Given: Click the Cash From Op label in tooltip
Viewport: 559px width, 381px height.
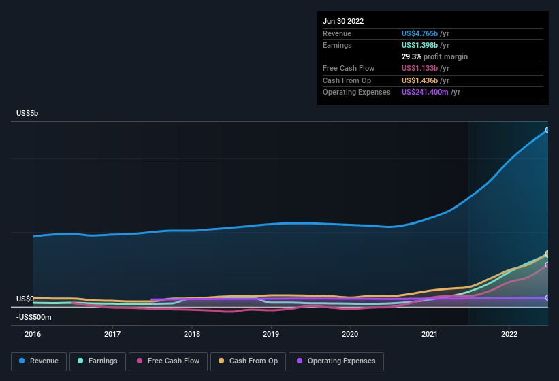Looking at the screenshot, I should click(347, 80).
